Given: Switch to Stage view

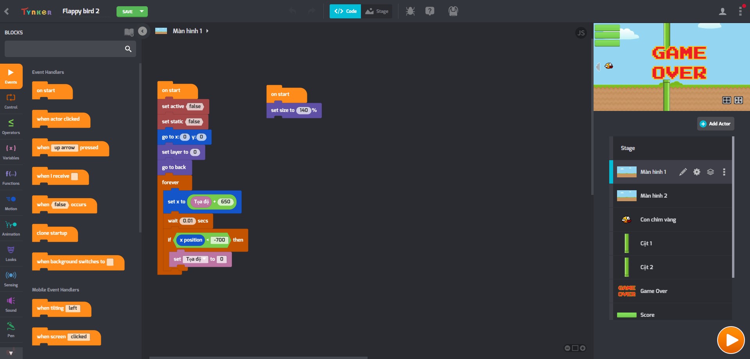Looking at the screenshot, I should point(377,11).
